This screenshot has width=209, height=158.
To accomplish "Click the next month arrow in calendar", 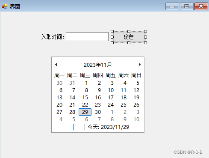I will (140, 65).
